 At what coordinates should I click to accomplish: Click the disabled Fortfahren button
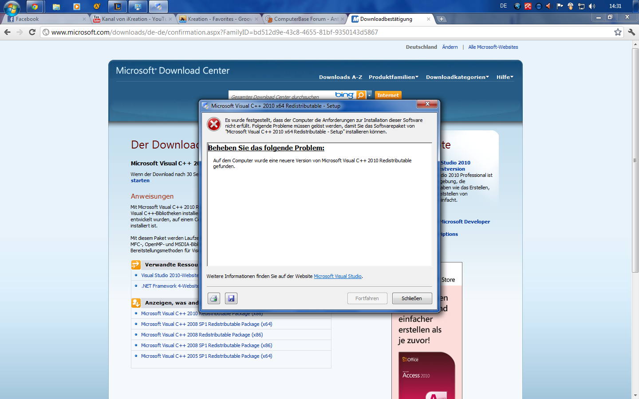pyautogui.click(x=367, y=298)
